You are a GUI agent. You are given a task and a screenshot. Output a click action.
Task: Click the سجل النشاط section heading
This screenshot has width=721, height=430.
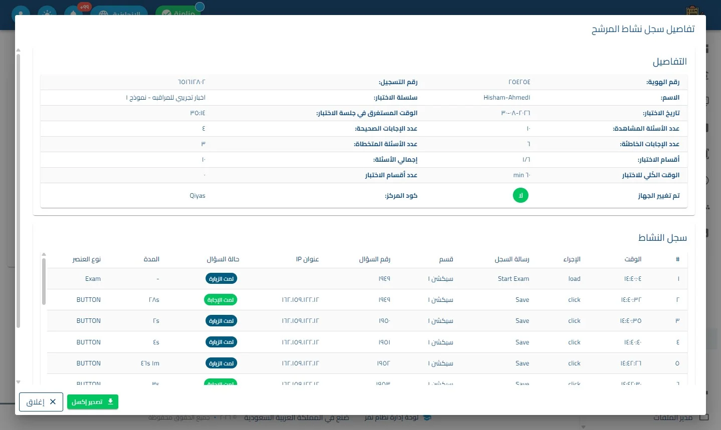(662, 237)
